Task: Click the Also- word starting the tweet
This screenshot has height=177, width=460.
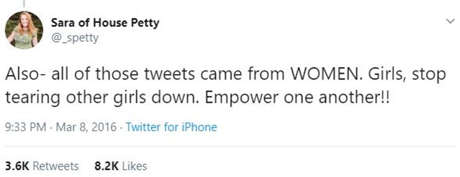Action: point(25,74)
